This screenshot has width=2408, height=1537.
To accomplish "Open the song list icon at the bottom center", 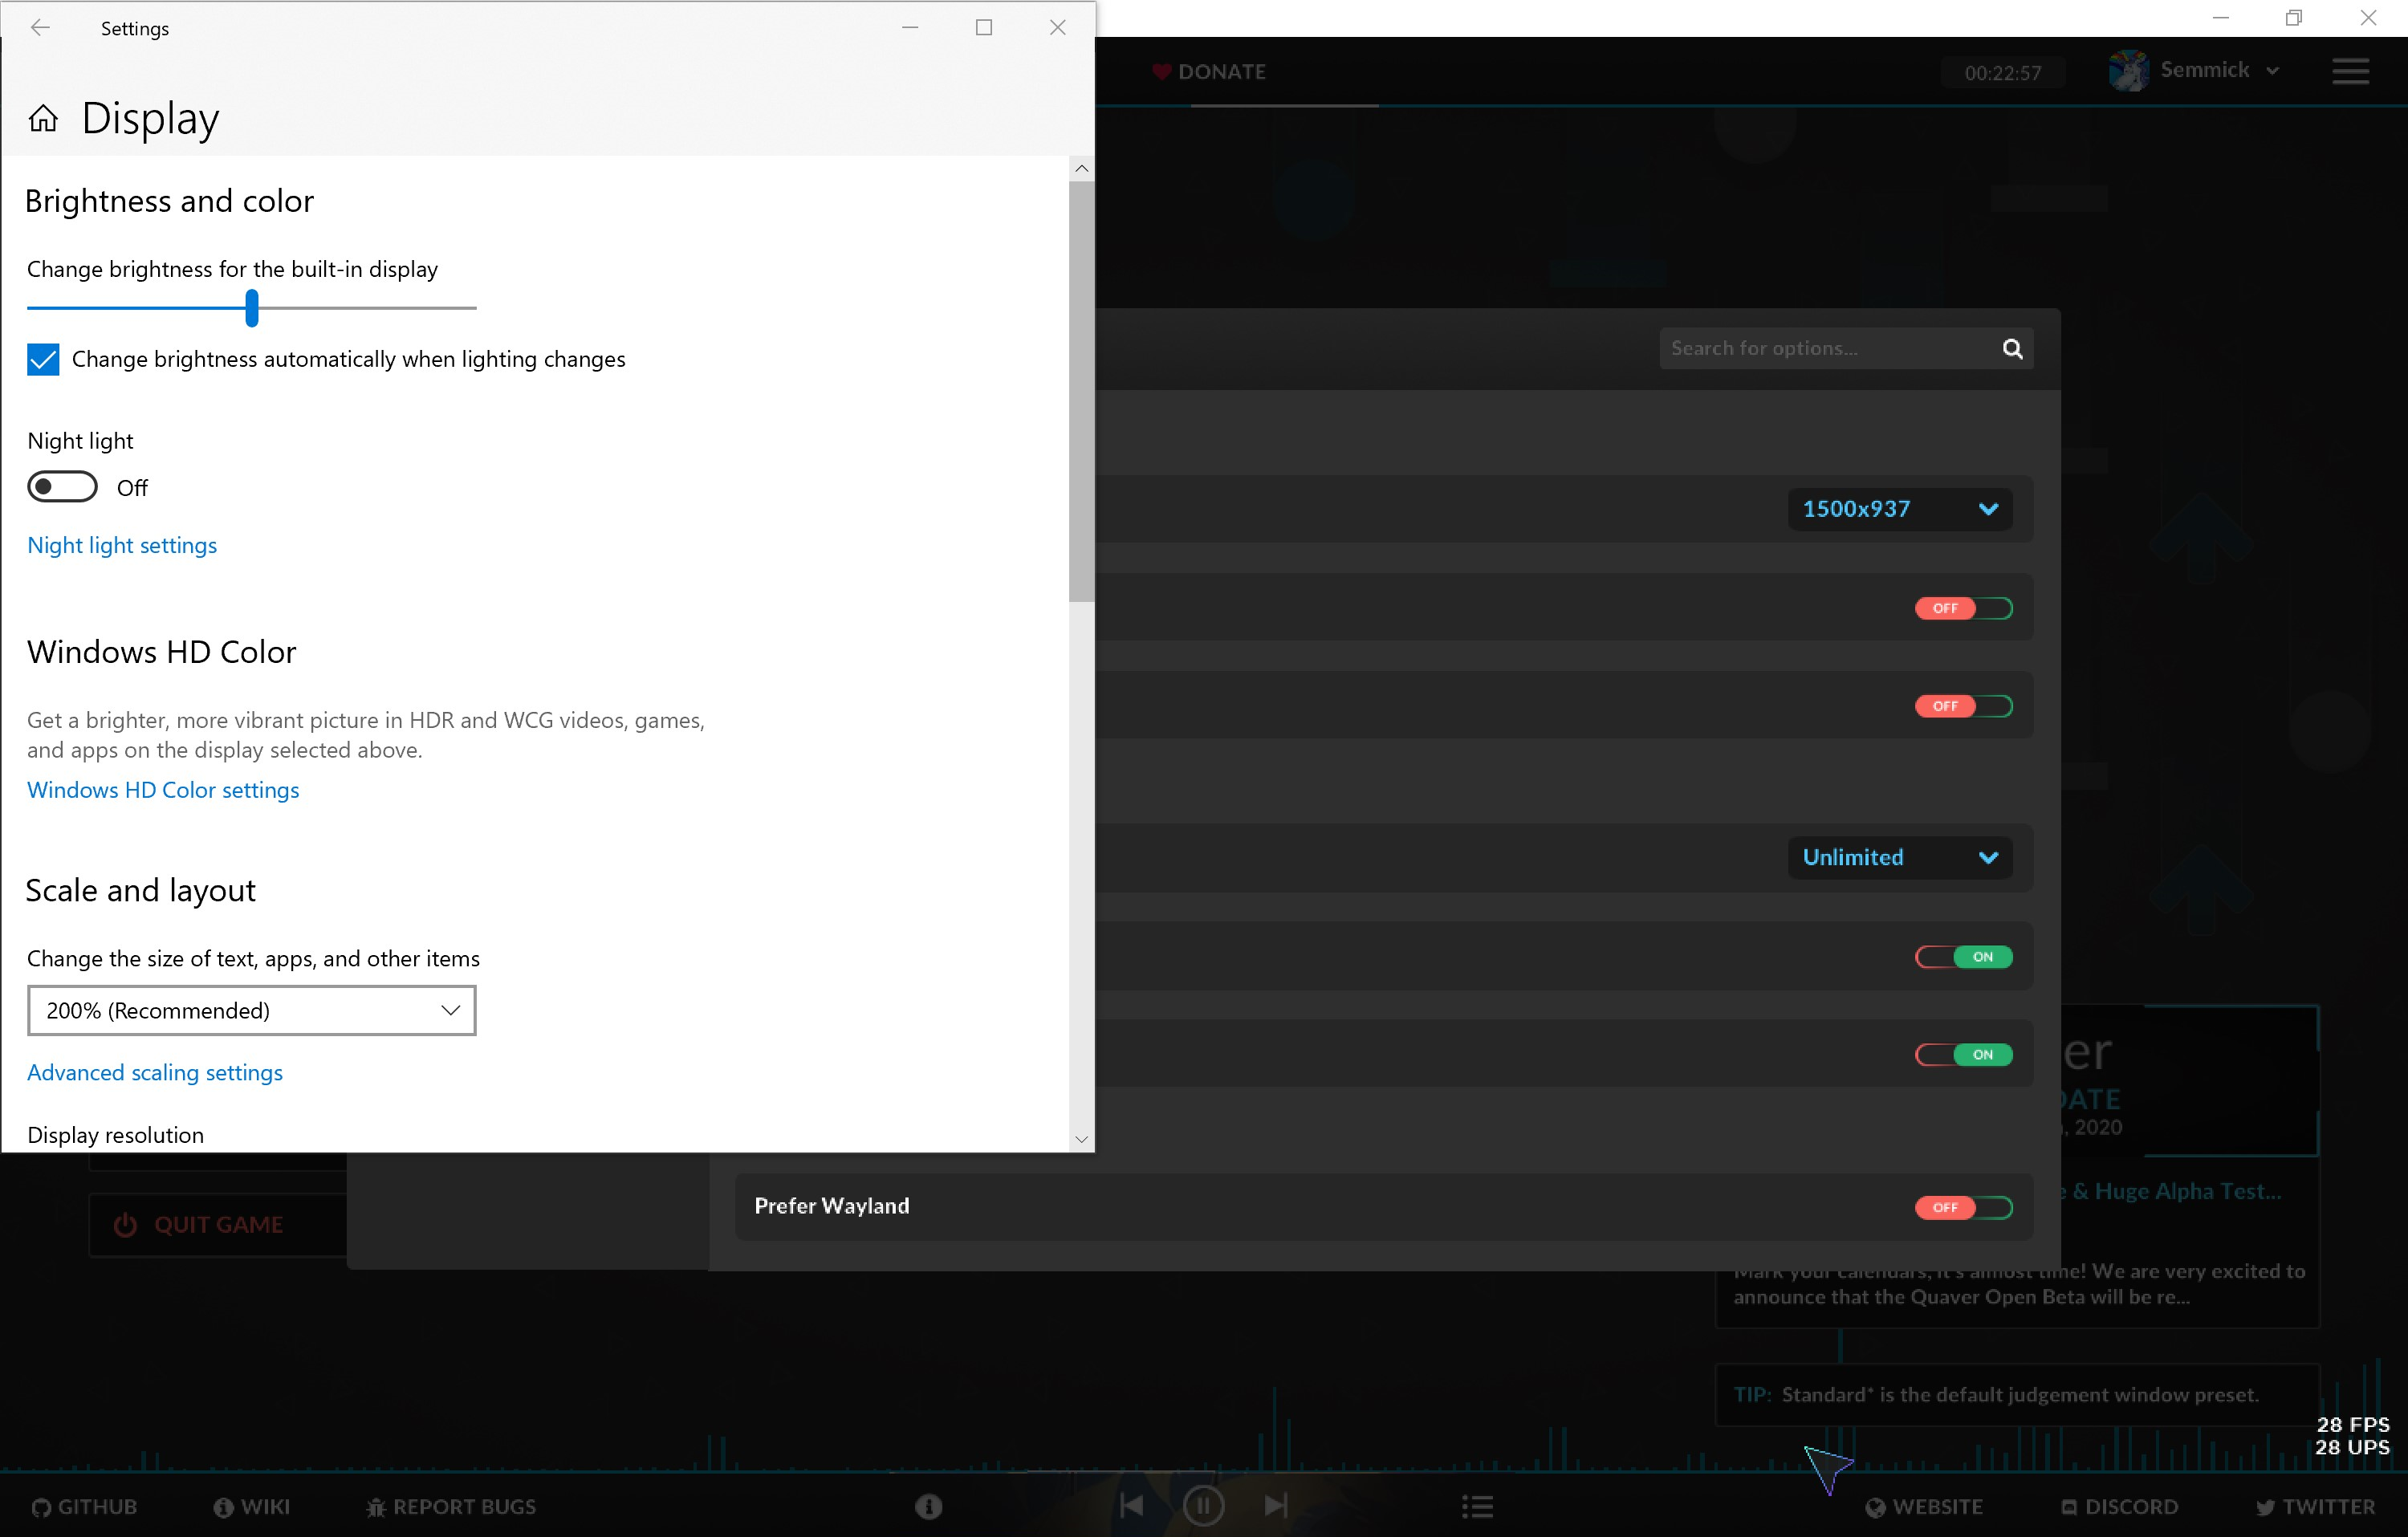I will (1477, 1505).
